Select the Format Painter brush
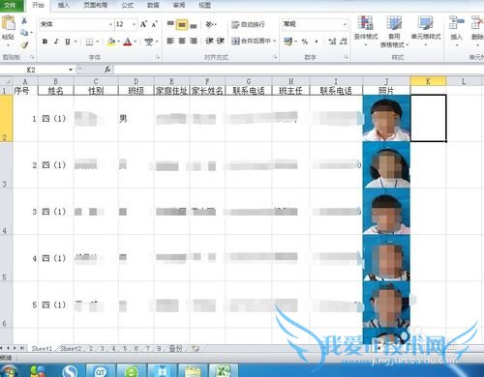The image size is (484, 377). [24, 44]
